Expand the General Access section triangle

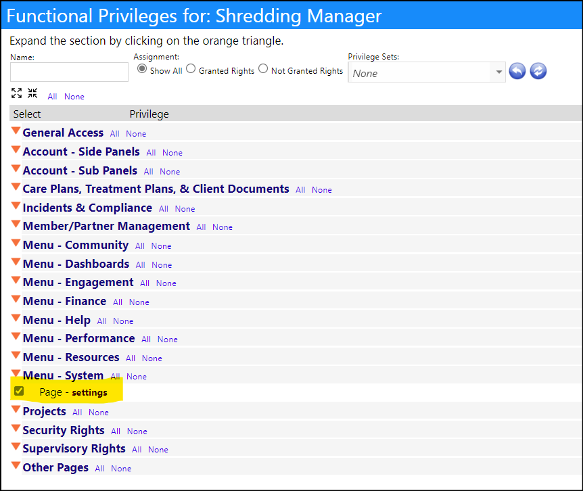[16, 131]
